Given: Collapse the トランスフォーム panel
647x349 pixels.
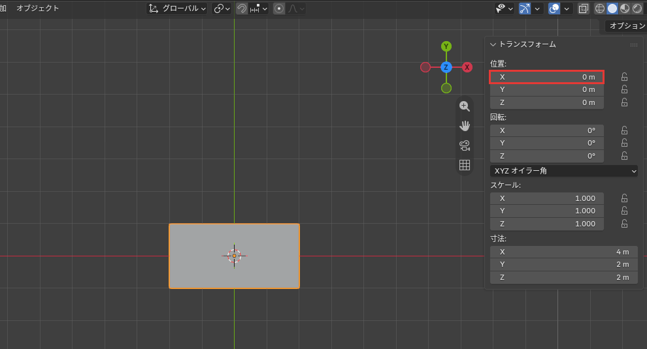Looking at the screenshot, I should click(493, 44).
